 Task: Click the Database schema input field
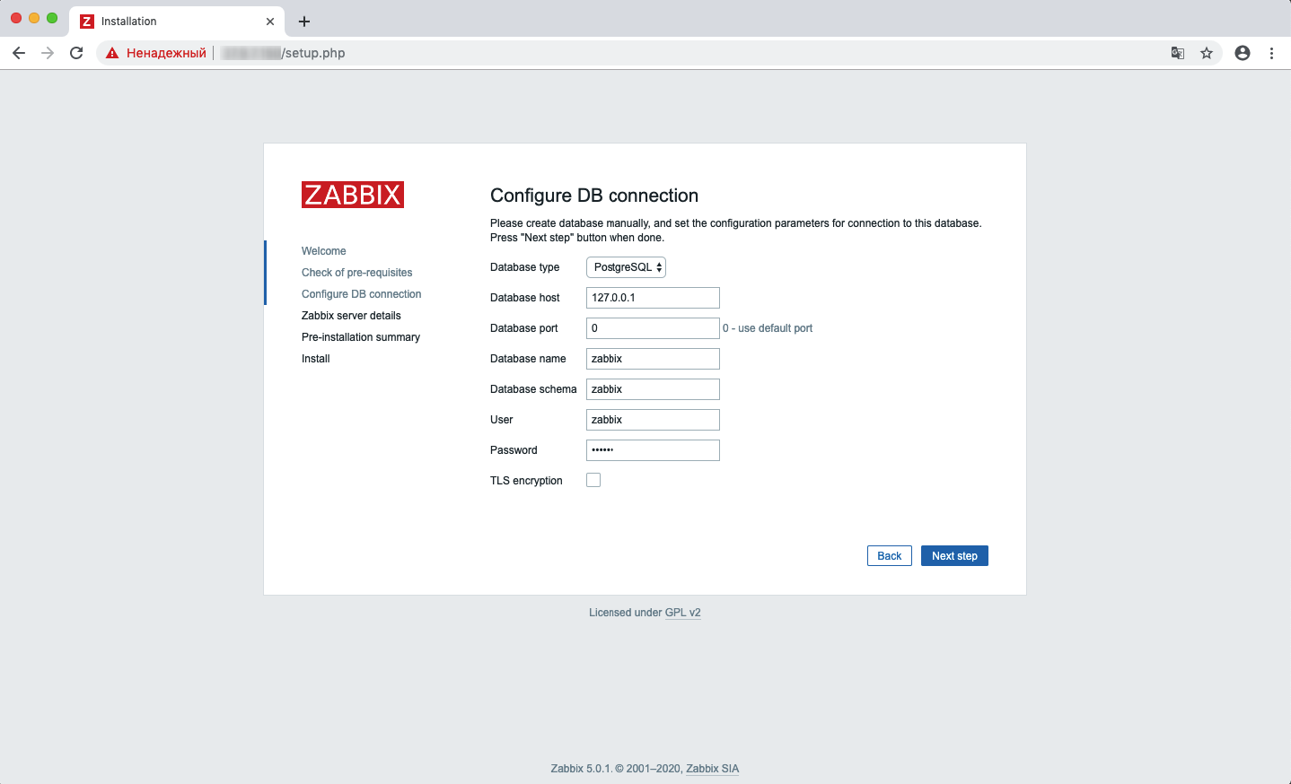tap(653, 389)
